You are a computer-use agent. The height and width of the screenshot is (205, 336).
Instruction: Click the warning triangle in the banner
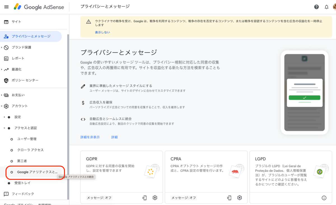(88, 22)
